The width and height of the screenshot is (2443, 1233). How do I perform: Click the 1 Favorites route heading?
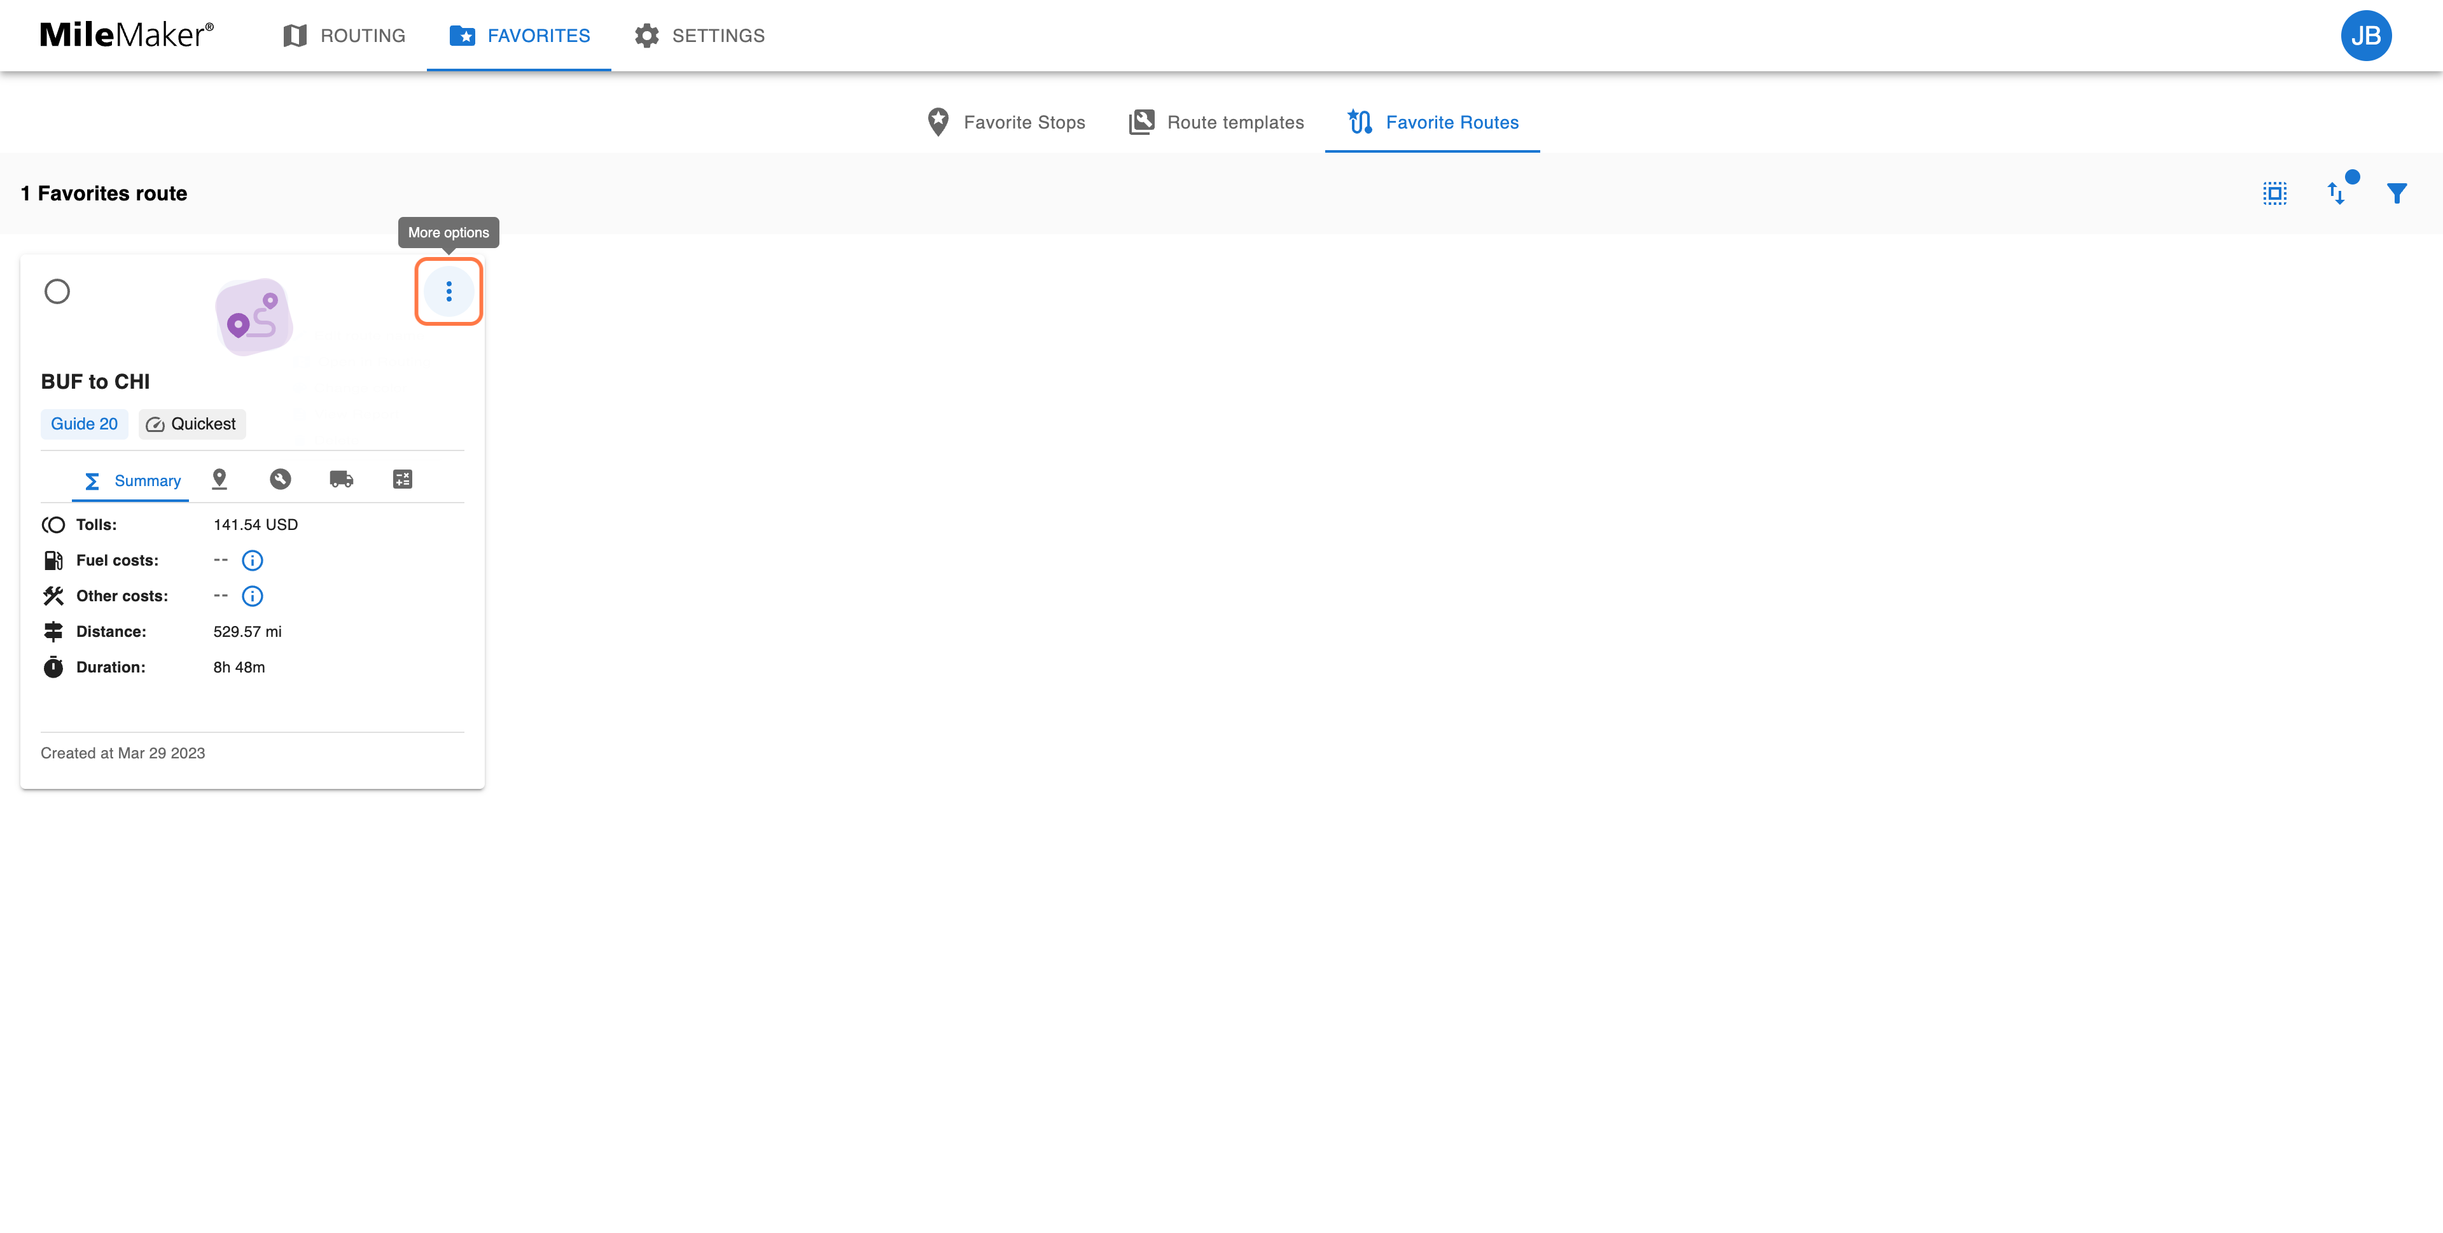[104, 193]
